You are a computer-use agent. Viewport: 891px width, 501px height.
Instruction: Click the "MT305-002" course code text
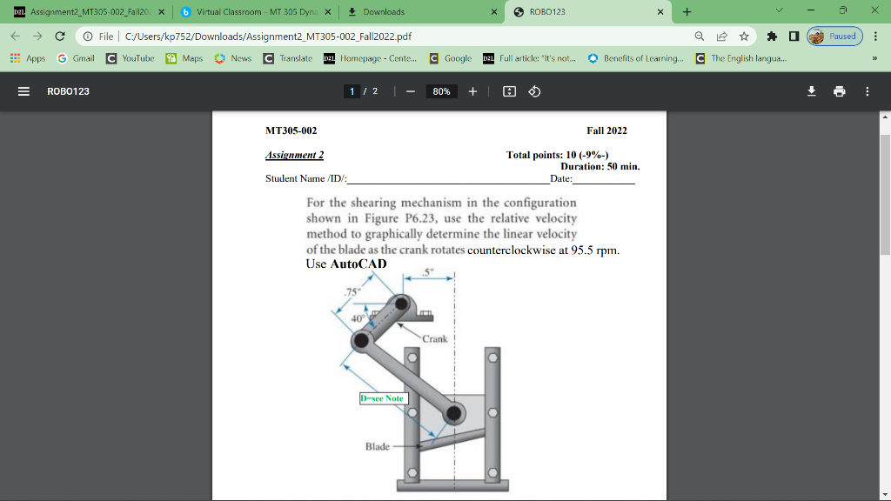(291, 130)
